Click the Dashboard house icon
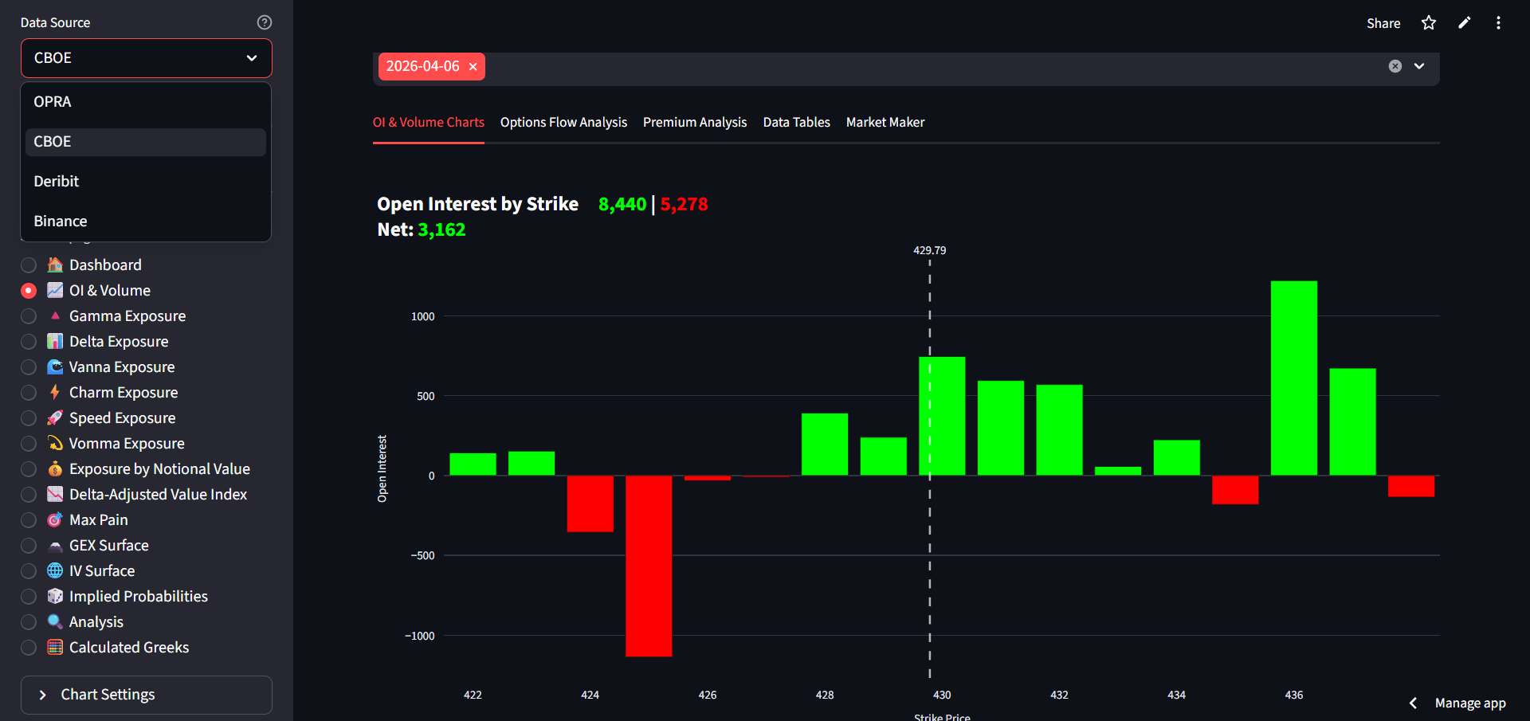1530x721 pixels. [53, 264]
